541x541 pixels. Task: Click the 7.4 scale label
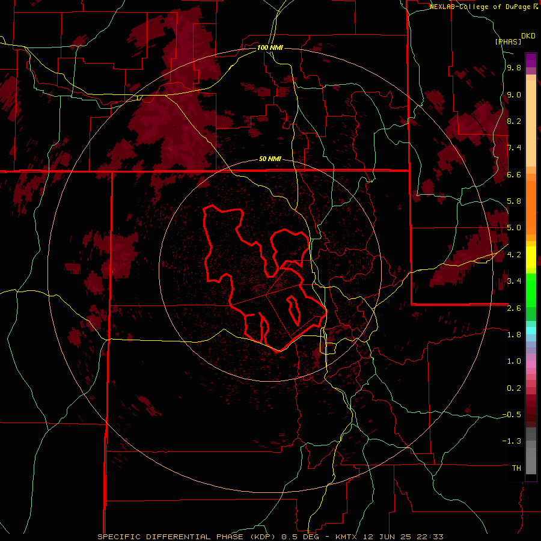[514, 148]
